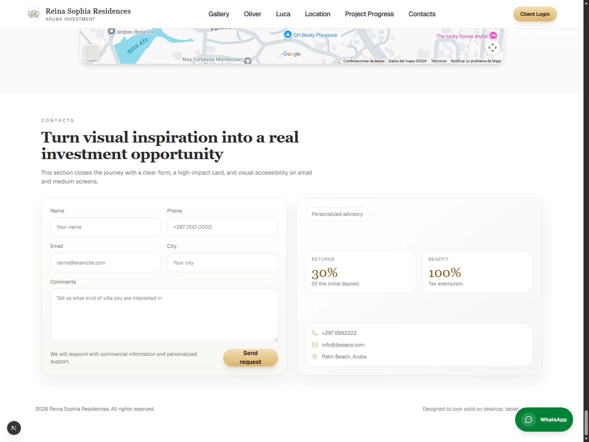The height and width of the screenshot is (442, 589).
Task: Click the Reina Sophia Residences crown logo
Action: 34,14
